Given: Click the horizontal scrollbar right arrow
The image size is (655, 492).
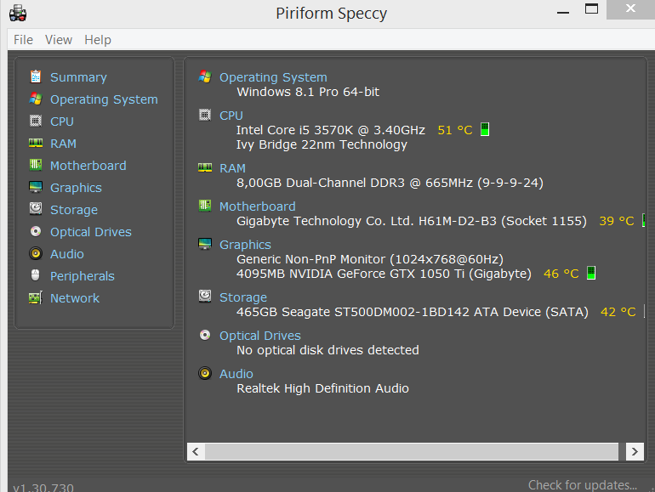Looking at the screenshot, I should point(635,451).
